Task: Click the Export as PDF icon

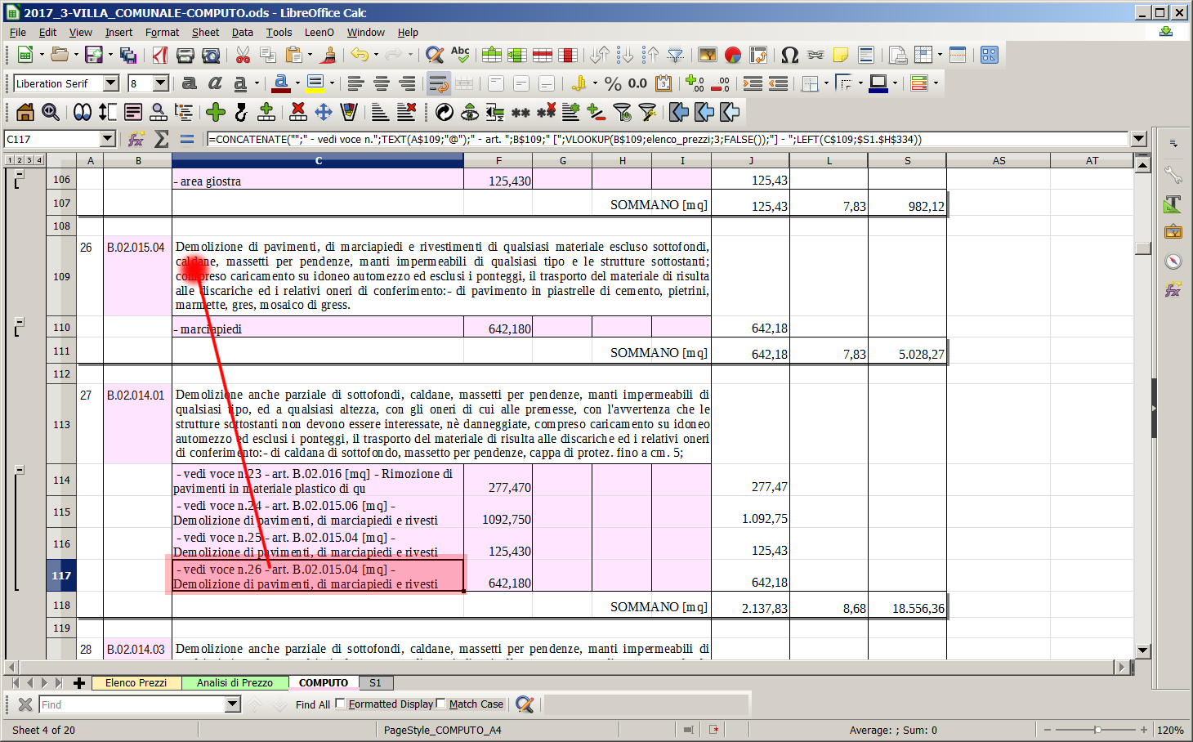Action: [160, 55]
